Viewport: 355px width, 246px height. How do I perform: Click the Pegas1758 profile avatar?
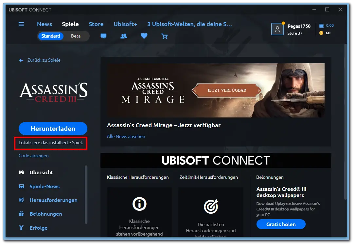[x=277, y=29]
